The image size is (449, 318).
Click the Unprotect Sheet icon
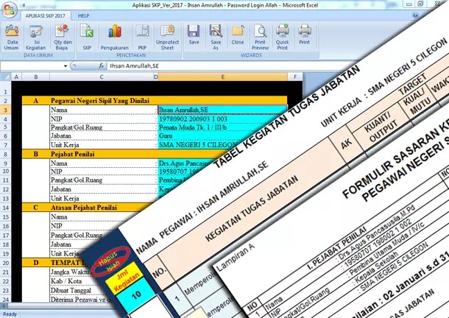point(167,38)
